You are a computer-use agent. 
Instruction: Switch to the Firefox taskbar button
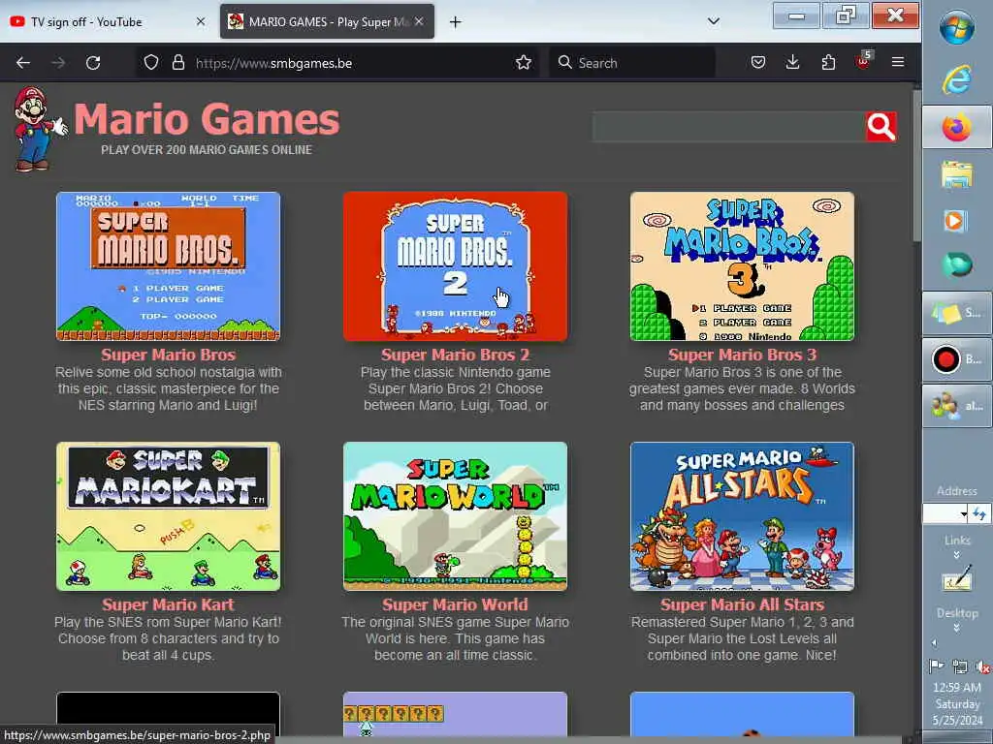pyautogui.click(x=957, y=127)
